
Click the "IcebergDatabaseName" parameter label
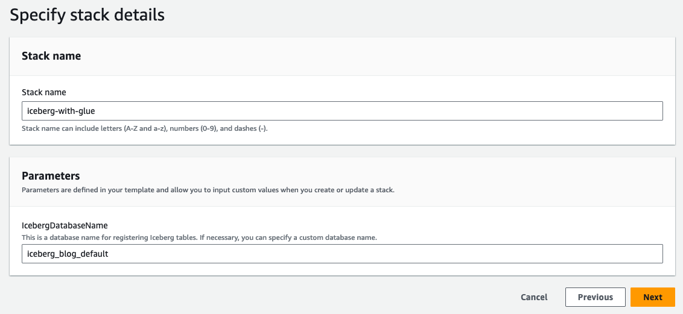(x=66, y=227)
